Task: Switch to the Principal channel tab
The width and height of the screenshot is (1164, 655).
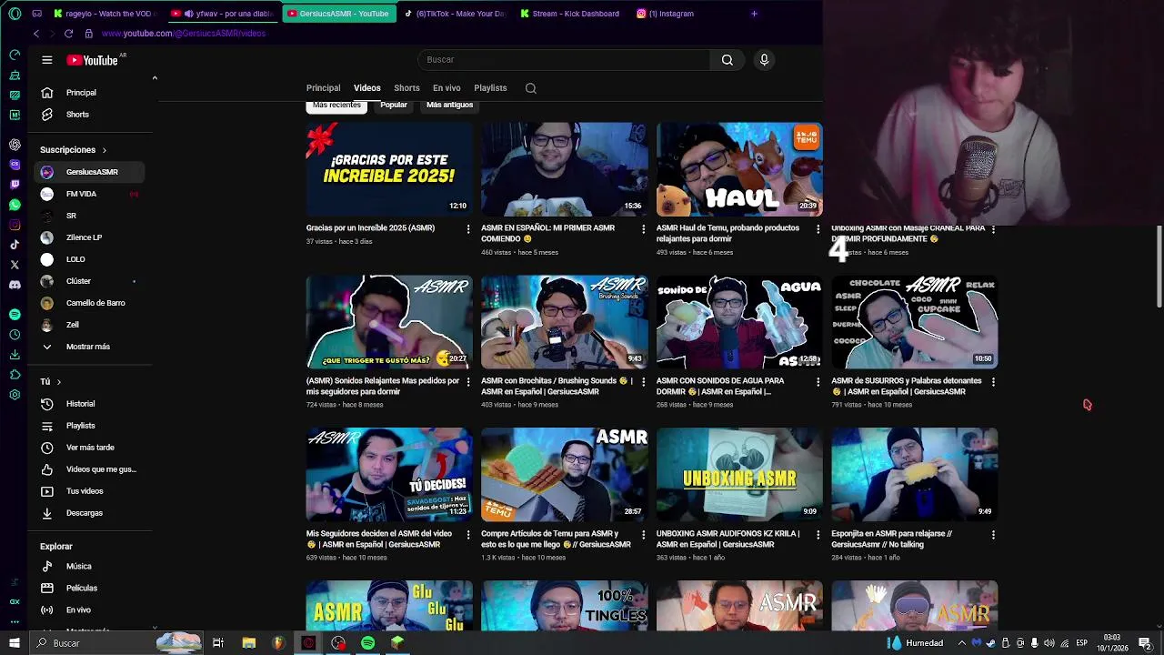Action: click(323, 88)
